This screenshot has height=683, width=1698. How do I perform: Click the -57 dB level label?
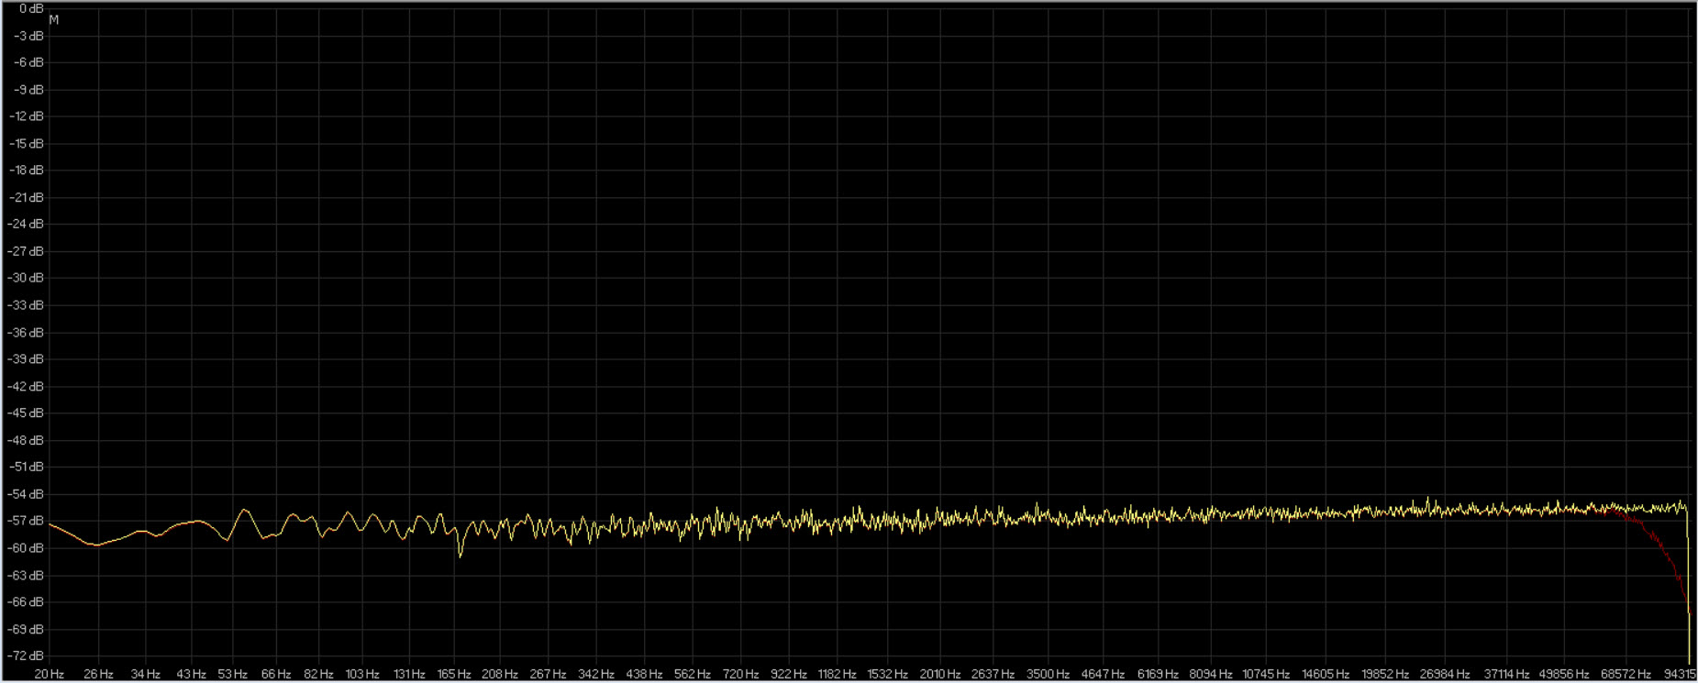pyautogui.click(x=26, y=522)
